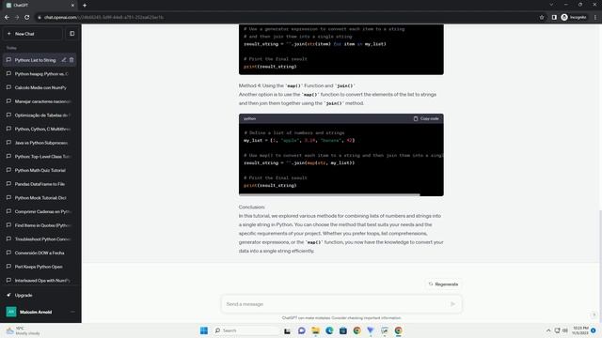Open File Explorer from the taskbar
602x338 pixels.
315,330
